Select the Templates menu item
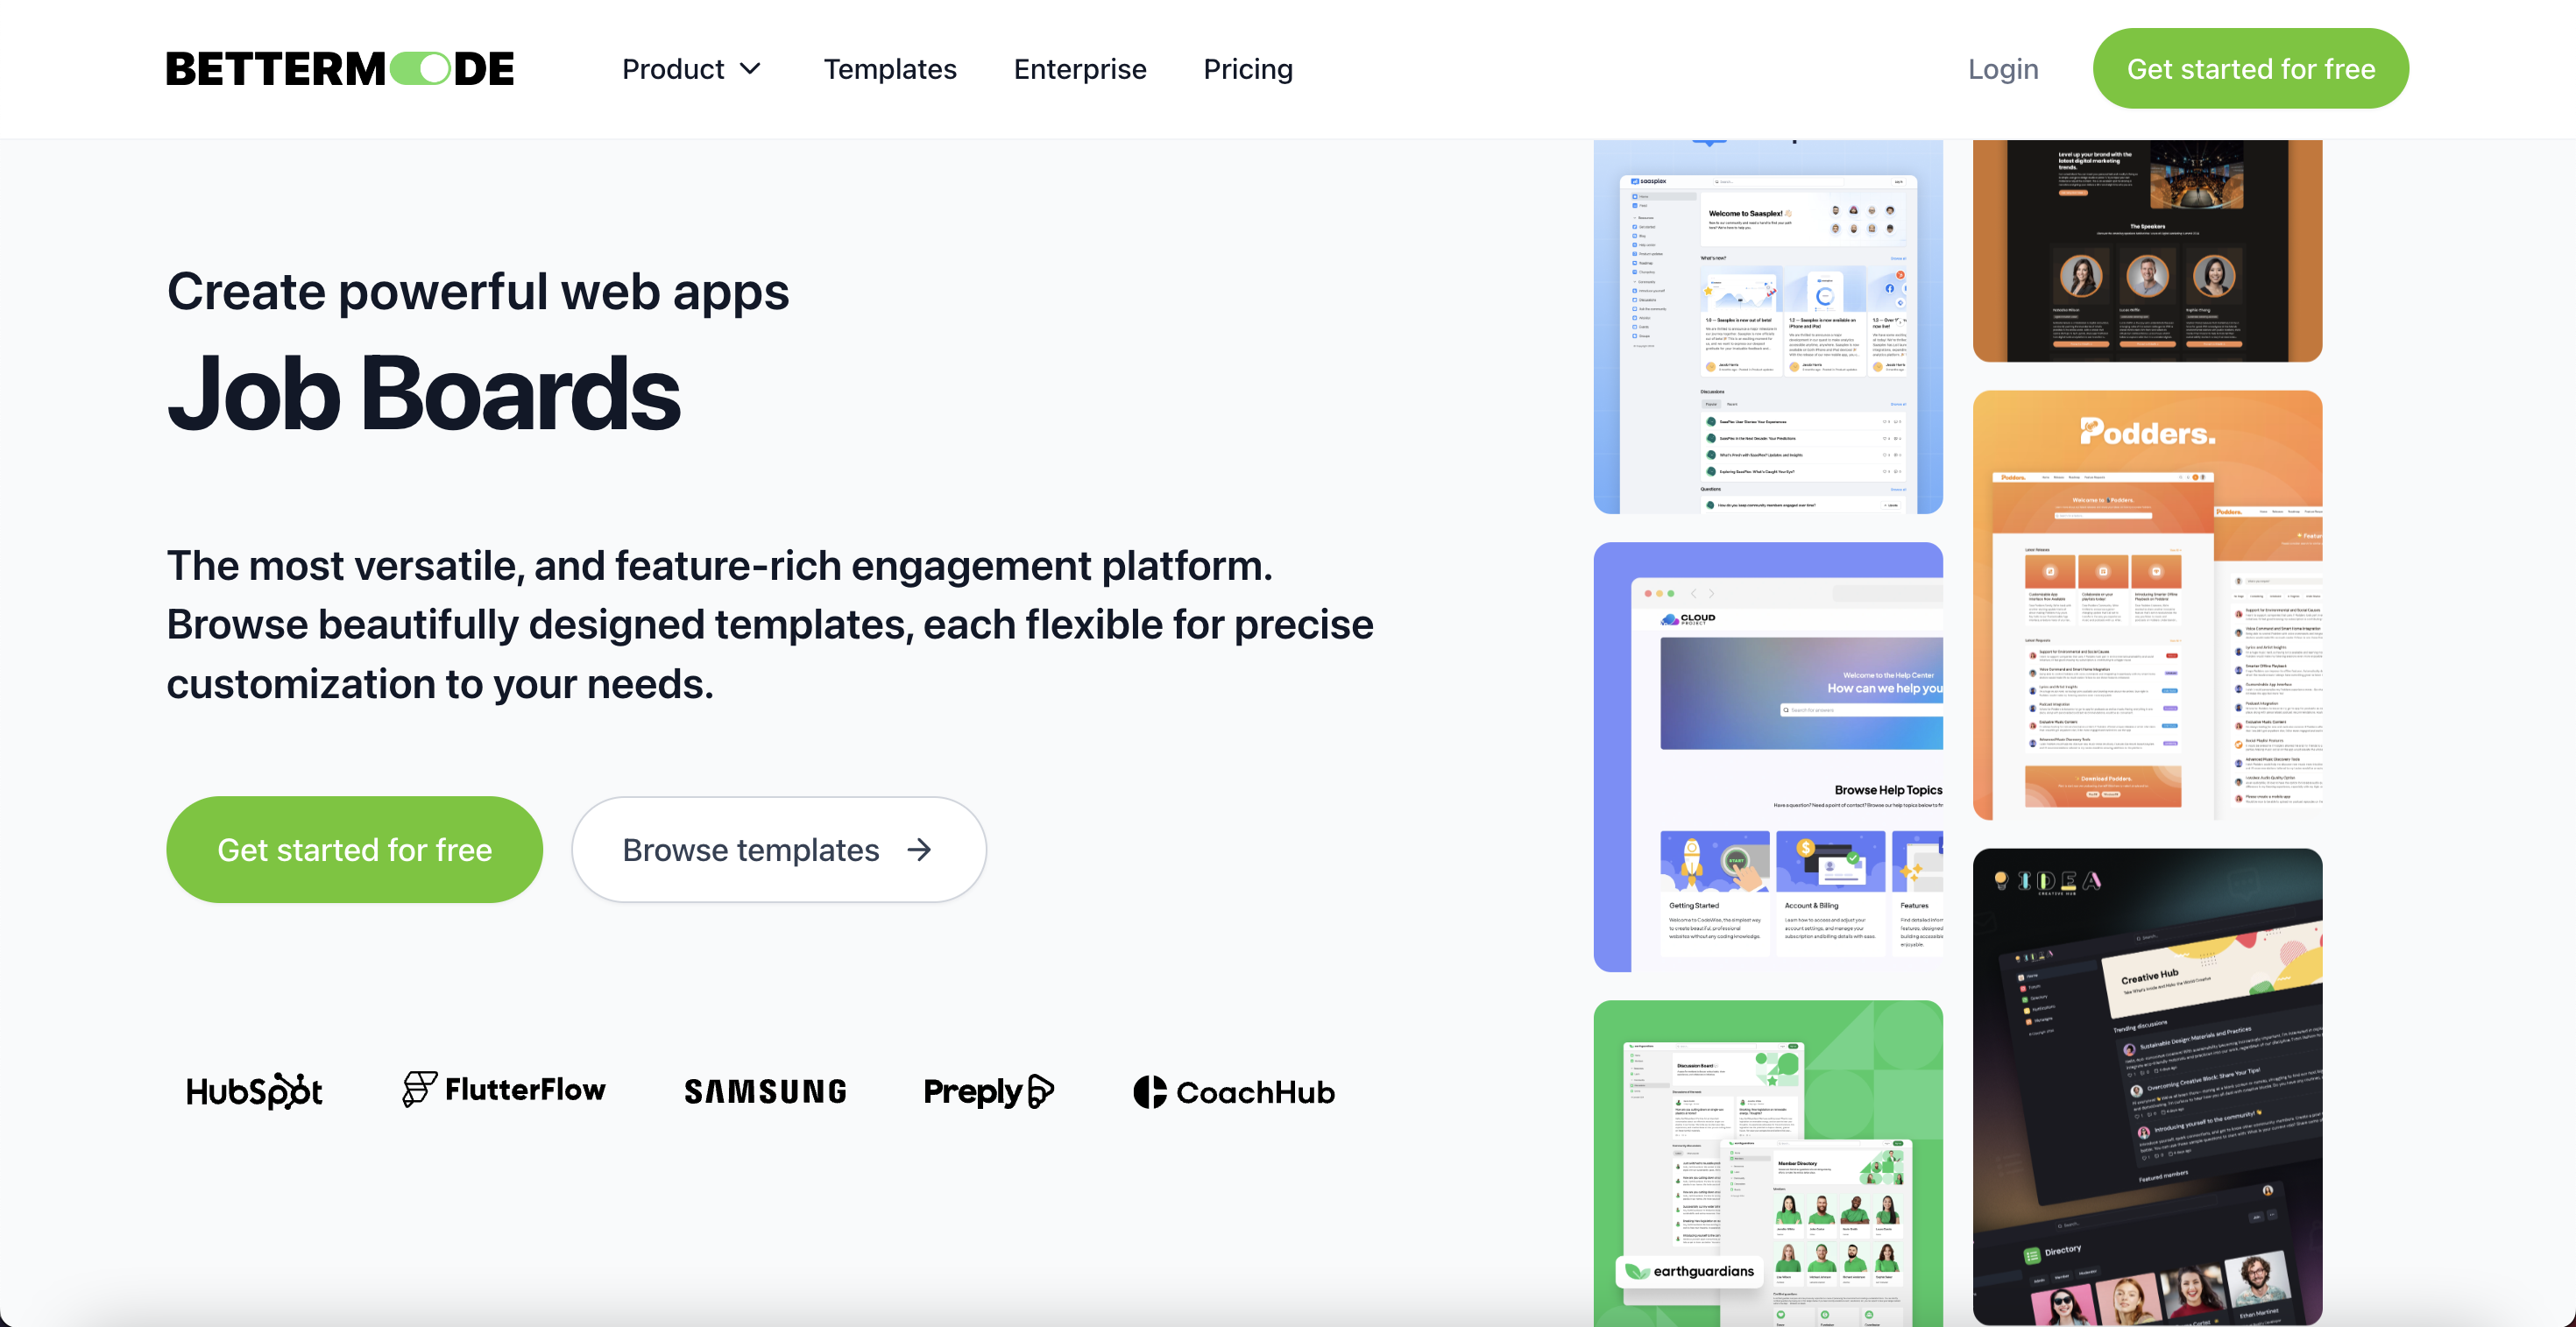The height and width of the screenshot is (1327, 2576). click(x=888, y=67)
